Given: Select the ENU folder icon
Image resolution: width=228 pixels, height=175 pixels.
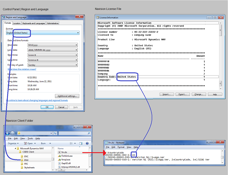Looking at the screenshot, I should pyautogui.click(x=22, y=160).
